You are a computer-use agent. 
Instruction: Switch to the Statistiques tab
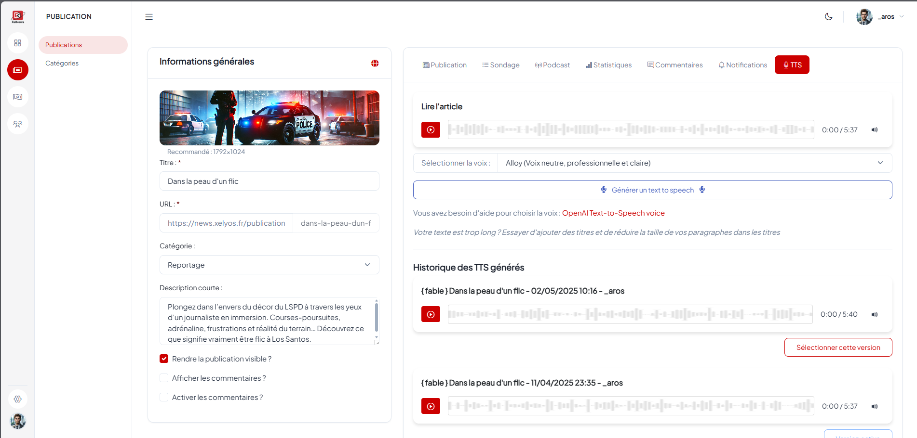608,64
